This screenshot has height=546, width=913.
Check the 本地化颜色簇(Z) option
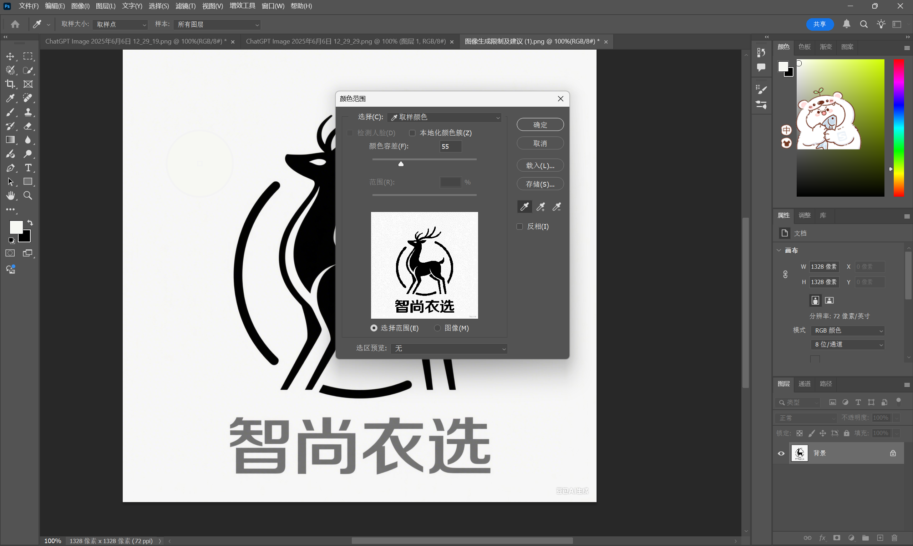click(x=412, y=133)
